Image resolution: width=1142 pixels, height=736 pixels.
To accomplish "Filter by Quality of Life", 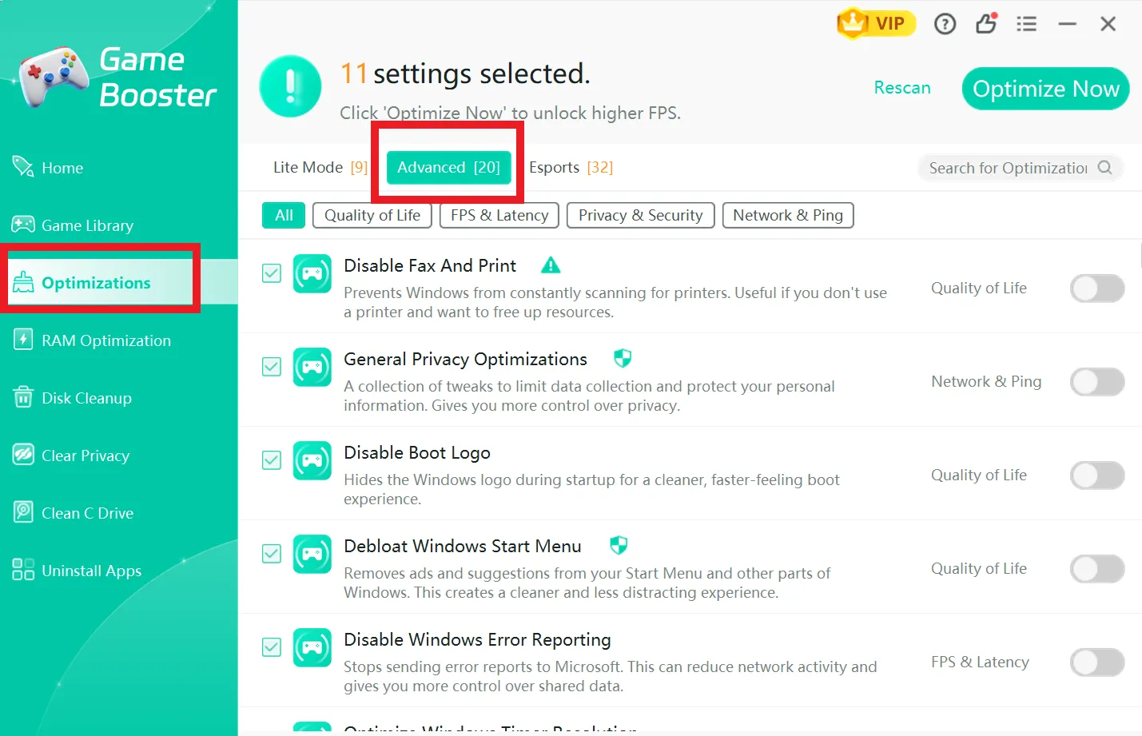I will click(x=372, y=215).
